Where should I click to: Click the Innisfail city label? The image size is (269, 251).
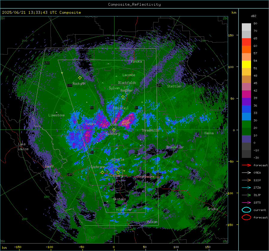[120, 108]
